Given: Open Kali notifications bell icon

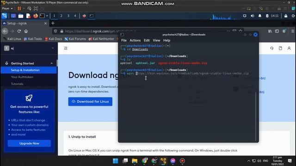Looking at the screenshot, I should click(260, 16).
